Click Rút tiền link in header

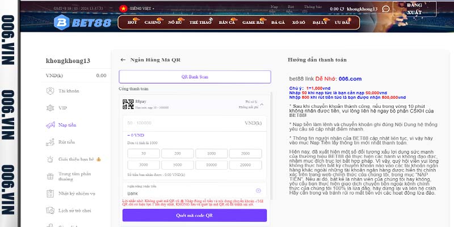point(291,9)
